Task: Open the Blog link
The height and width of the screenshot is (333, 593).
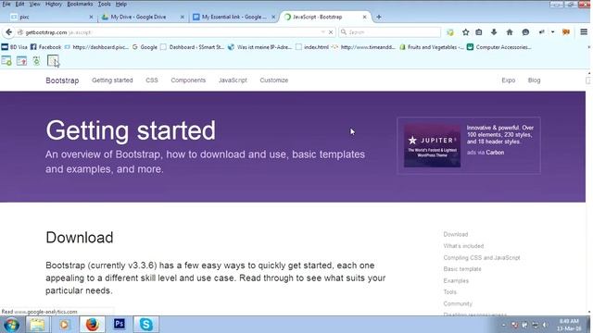Action: point(534,80)
